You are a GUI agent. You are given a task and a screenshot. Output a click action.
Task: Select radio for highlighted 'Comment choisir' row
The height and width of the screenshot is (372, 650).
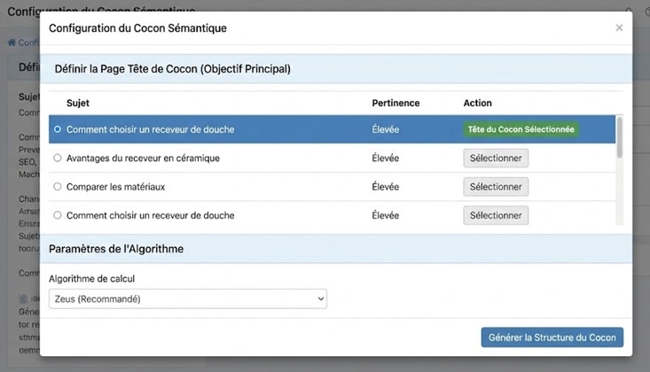click(58, 129)
